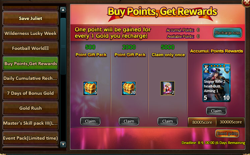Screen dimensions: 250x155
Task: Claim the 500 Point Gift Pack
Action: tap(90, 121)
